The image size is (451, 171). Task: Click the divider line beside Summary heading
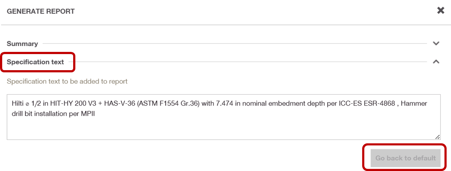pyautogui.click(x=234, y=43)
